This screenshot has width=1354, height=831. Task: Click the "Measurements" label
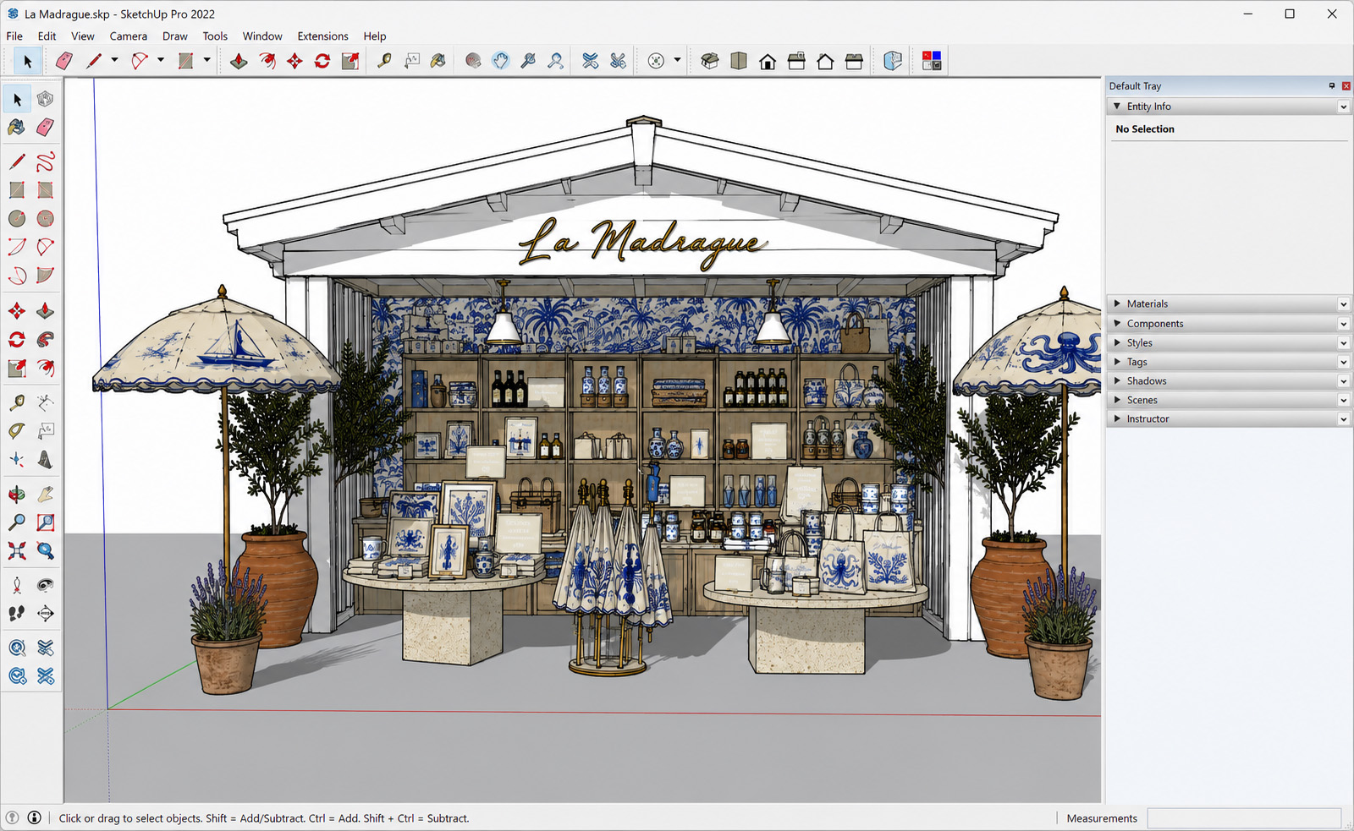pyautogui.click(x=1102, y=818)
